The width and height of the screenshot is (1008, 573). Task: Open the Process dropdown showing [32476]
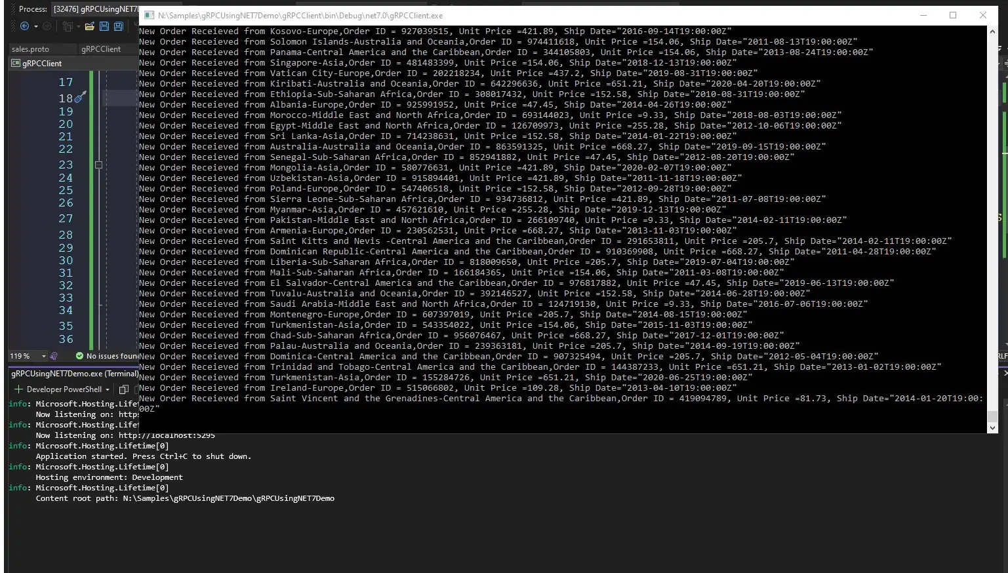95,9
